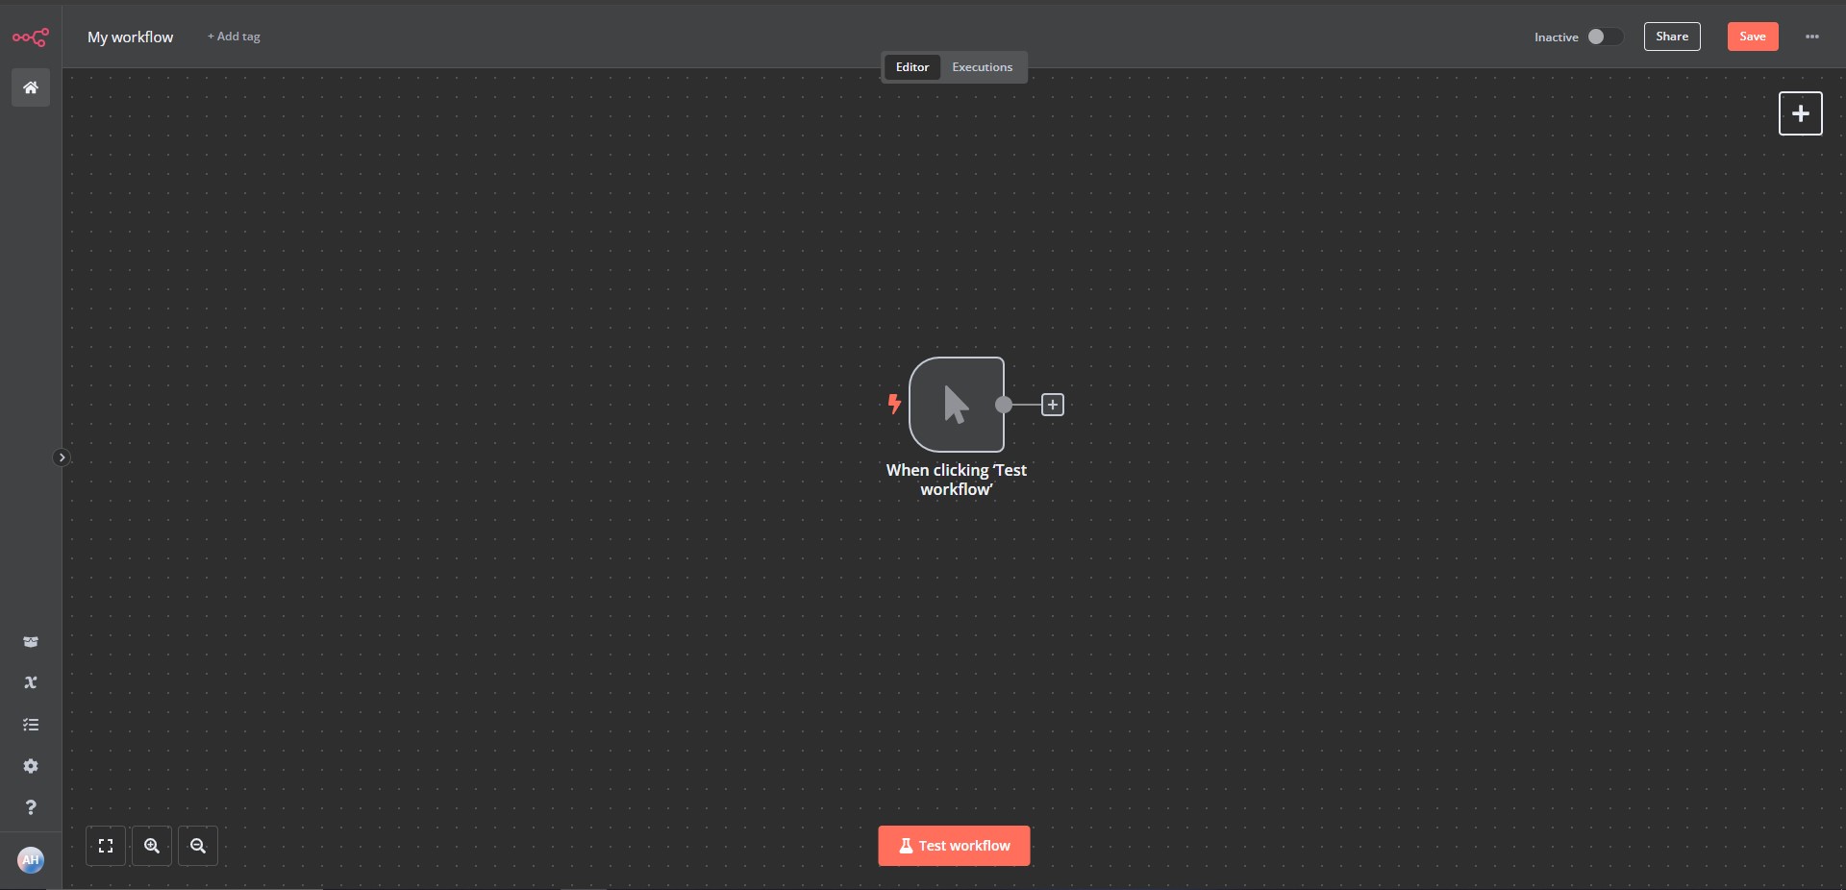The height and width of the screenshot is (890, 1846).
Task: Fit workflow to view icon
Action: coord(106,846)
